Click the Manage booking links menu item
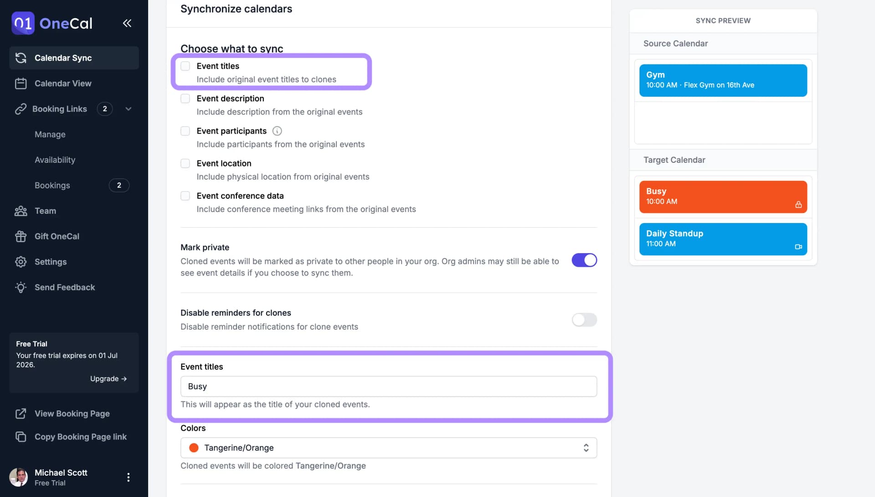 50,134
